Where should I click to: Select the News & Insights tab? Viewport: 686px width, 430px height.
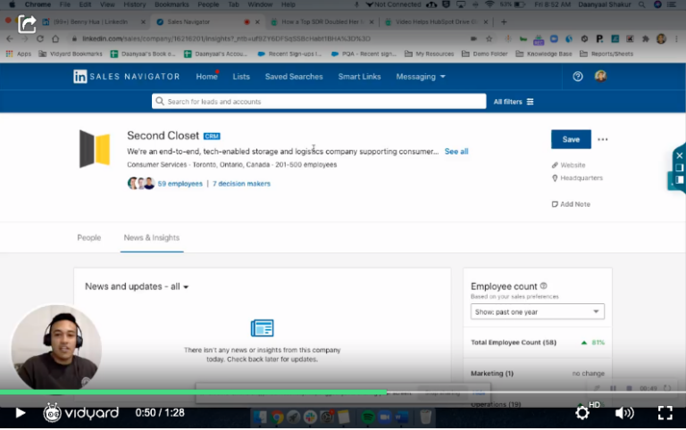[151, 237]
